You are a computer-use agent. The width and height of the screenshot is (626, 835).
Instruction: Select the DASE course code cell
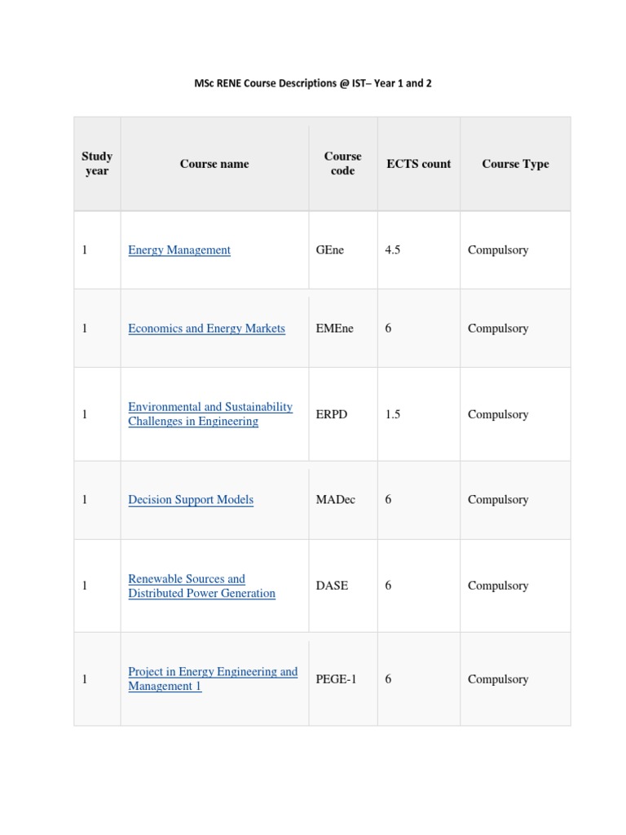(332, 585)
